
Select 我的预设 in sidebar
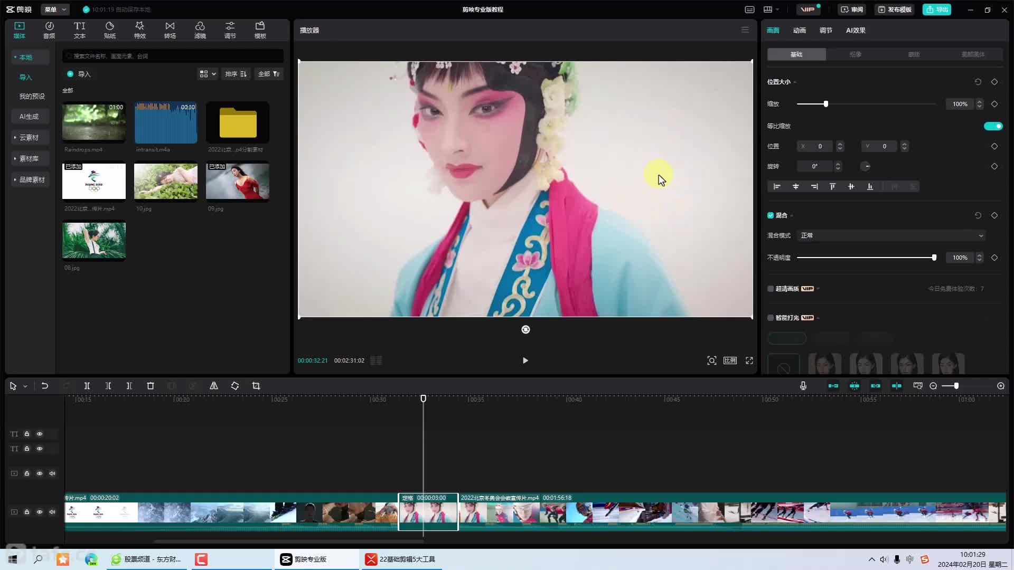click(32, 96)
